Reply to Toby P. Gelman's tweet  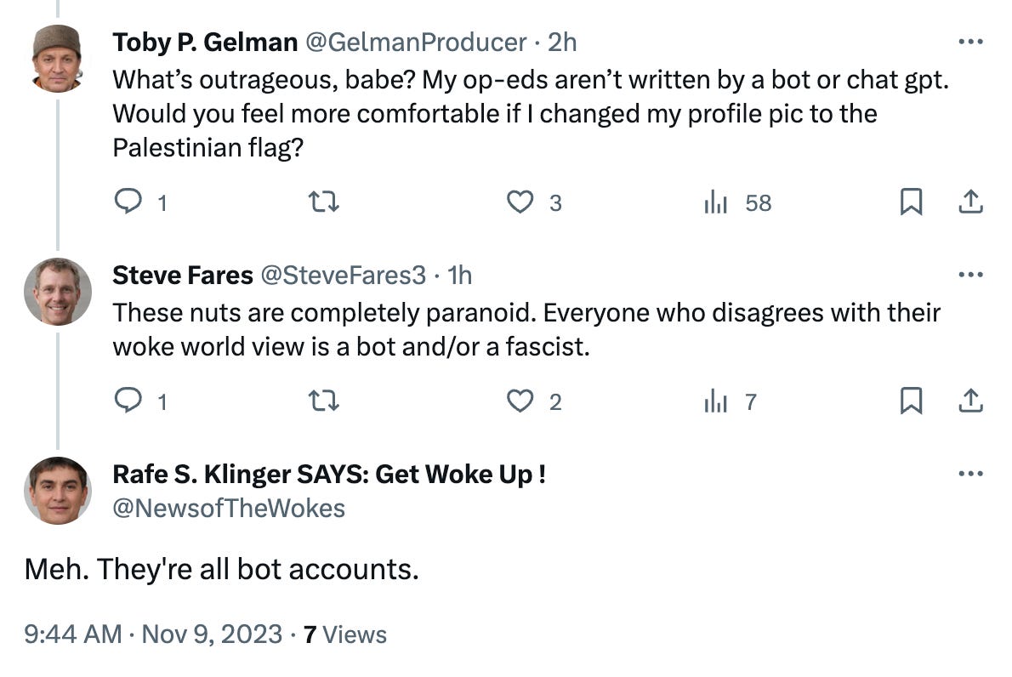[128, 202]
